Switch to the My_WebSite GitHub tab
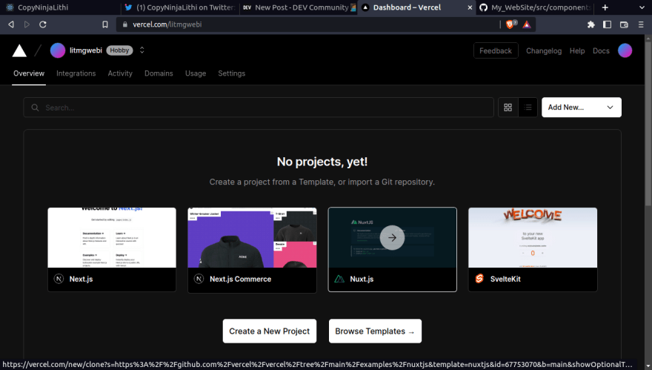Viewport: 652px width, 370px height. 536,7
